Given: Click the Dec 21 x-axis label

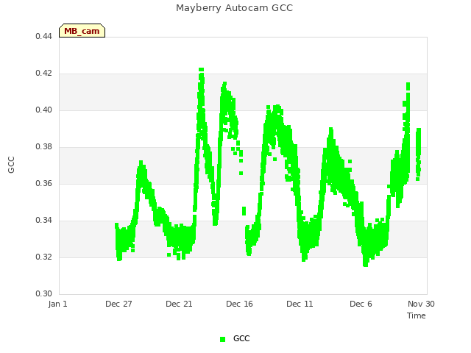Looking at the screenshot, I should [x=179, y=304].
